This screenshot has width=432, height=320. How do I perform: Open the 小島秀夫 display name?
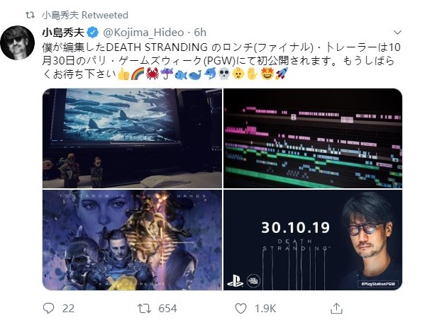click(x=63, y=33)
